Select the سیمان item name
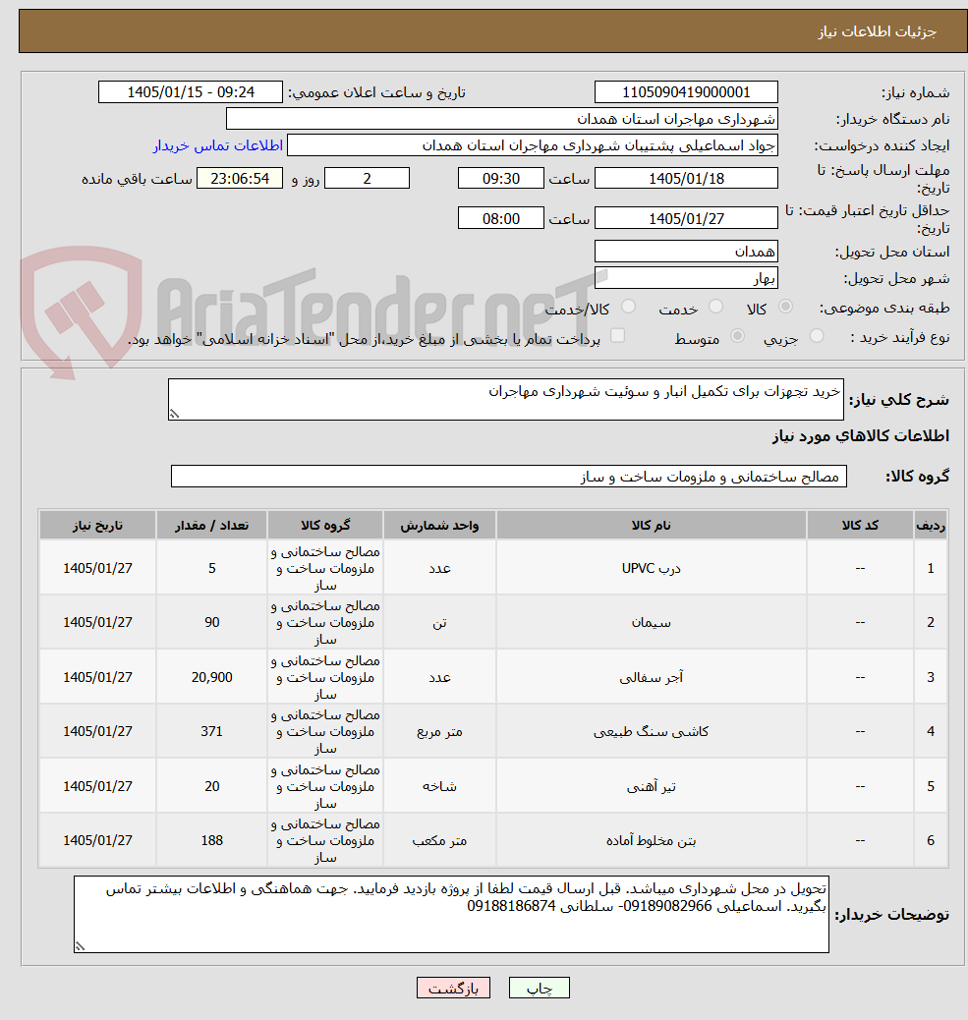This screenshot has width=968, height=1020. coord(652,623)
